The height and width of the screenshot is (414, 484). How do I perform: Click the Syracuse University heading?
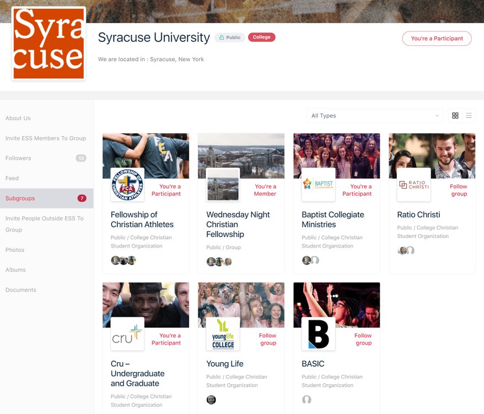pos(154,37)
